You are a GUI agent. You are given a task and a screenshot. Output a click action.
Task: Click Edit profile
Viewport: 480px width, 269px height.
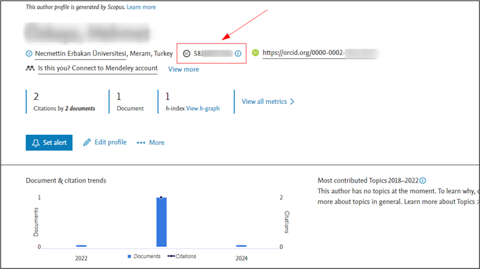tap(111, 142)
